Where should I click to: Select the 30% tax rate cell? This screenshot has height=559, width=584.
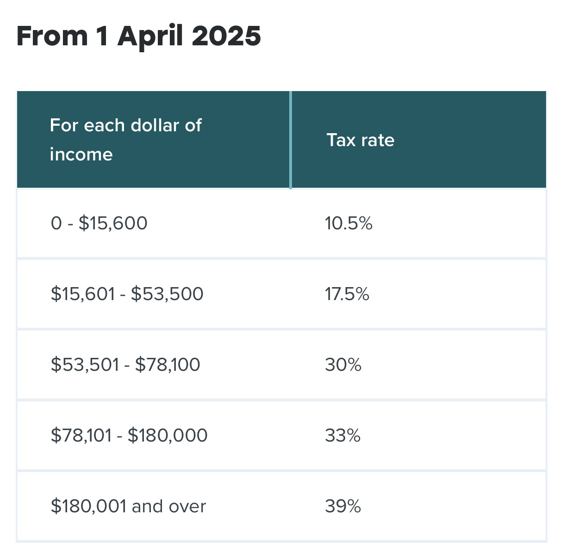pyautogui.click(x=343, y=365)
